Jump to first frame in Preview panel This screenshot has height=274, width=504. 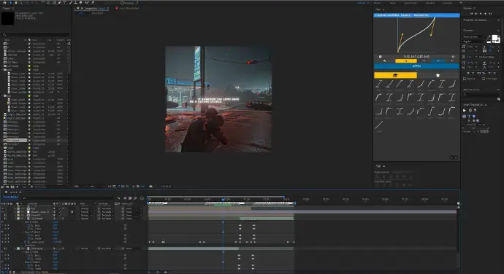tap(471, 13)
